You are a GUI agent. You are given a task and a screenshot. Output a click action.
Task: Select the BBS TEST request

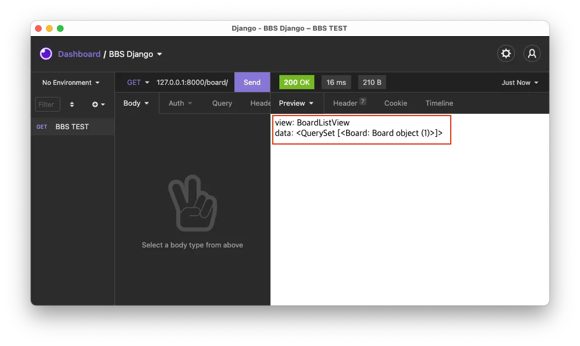(x=72, y=127)
